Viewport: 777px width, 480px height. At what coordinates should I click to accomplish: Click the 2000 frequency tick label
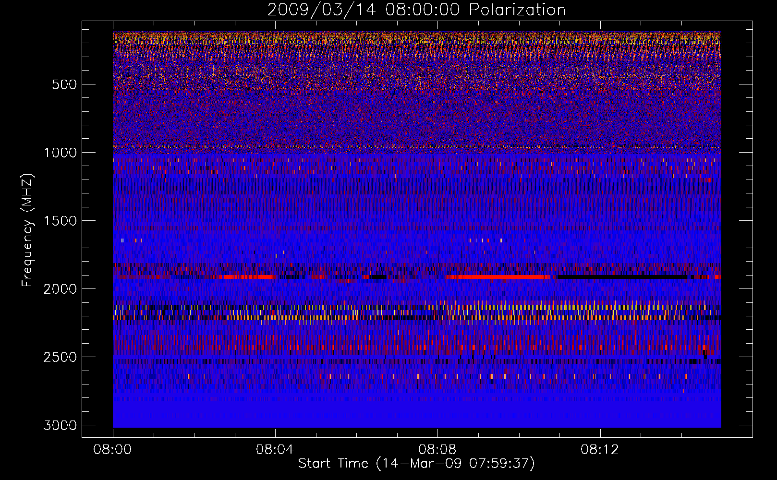60,289
